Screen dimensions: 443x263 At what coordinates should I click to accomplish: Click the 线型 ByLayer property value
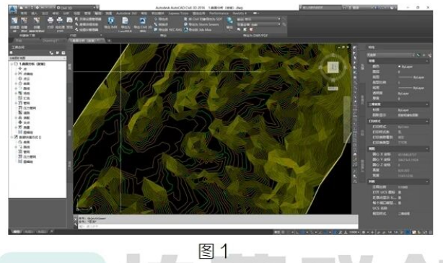click(411, 77)
